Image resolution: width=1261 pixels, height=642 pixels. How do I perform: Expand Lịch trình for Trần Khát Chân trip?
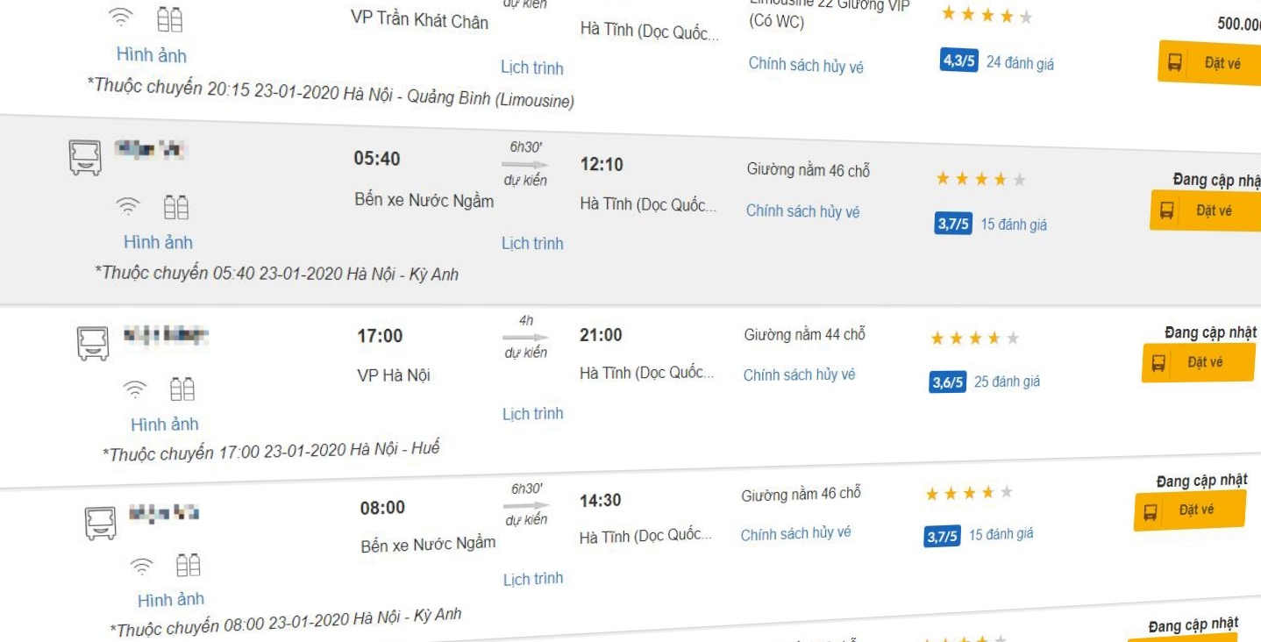tap(532, 68)
